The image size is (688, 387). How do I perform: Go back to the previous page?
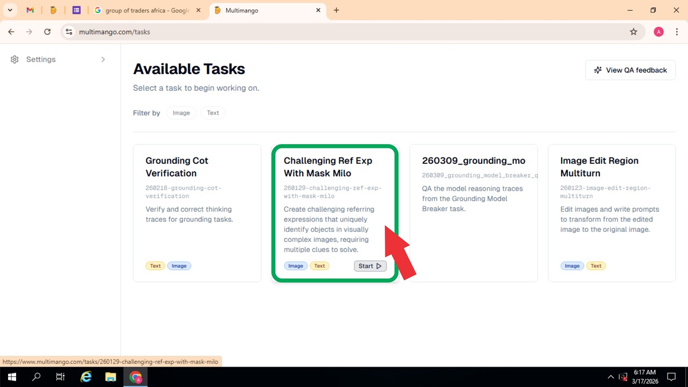11,32
